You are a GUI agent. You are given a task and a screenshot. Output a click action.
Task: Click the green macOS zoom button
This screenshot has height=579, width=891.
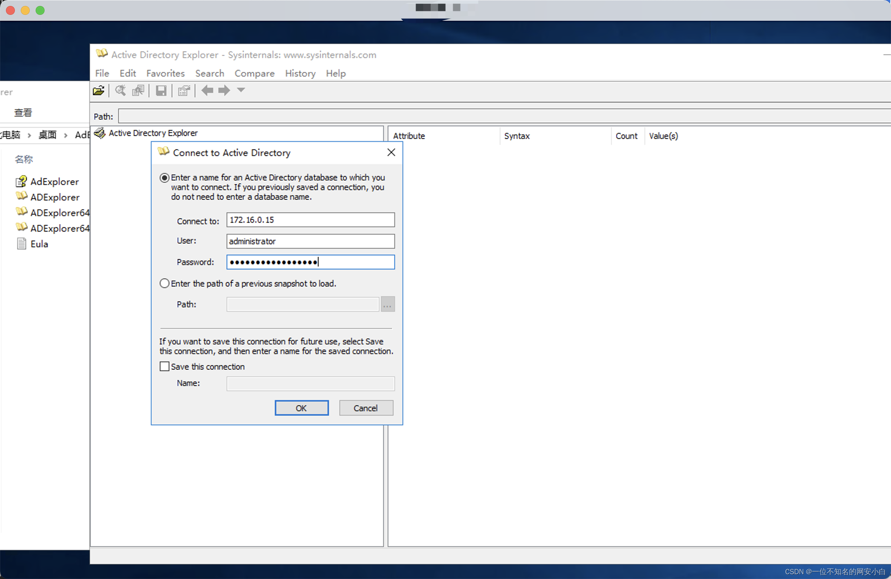pyautogui.click(x=40, y=10)
